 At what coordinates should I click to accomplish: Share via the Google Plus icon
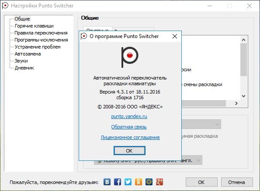(159, 182)
